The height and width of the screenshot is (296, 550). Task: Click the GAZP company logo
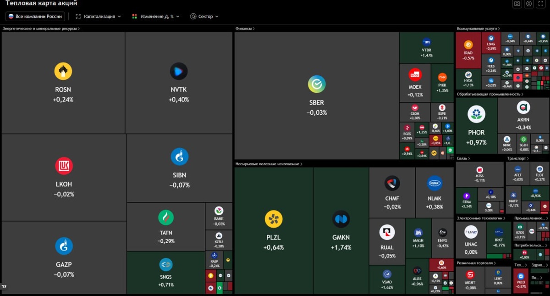(64, 246)
